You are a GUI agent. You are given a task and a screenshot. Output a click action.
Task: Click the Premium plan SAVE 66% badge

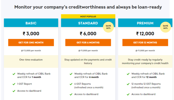click(x=166, y=27)
